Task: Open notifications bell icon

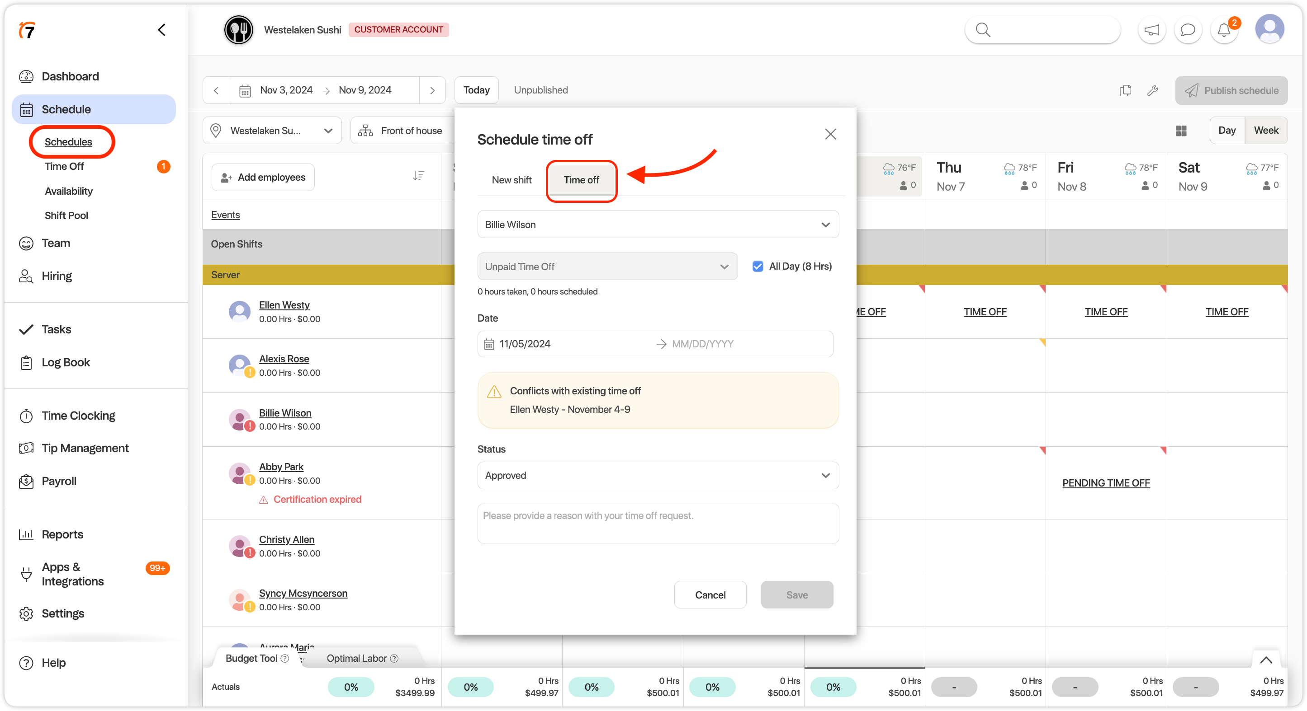Action: [x=1224, y=30]
